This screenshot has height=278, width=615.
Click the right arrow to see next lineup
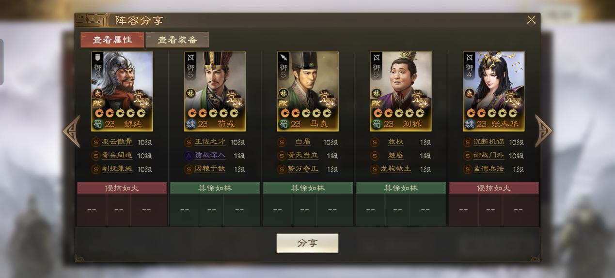point(543,131)
